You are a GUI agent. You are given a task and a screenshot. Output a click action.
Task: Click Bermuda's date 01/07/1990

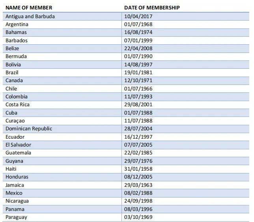[x=138, y=56]
